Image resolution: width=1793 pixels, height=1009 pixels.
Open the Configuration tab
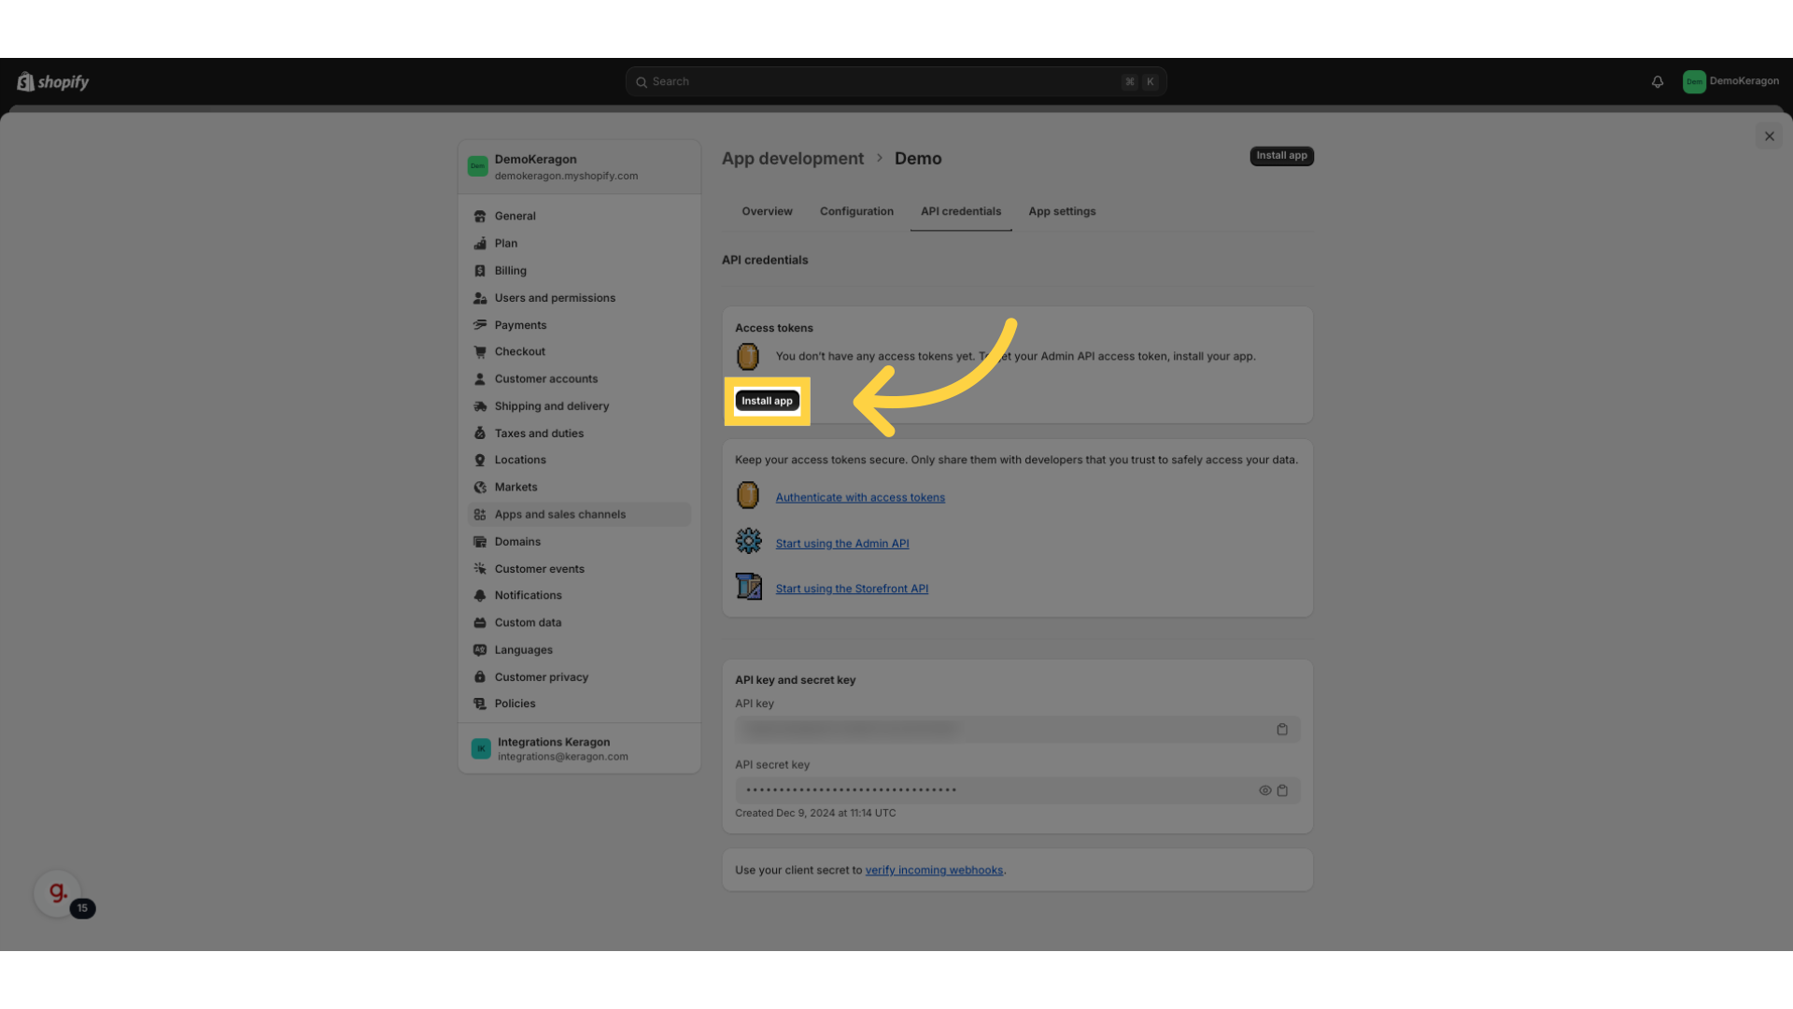click(856, 212)
